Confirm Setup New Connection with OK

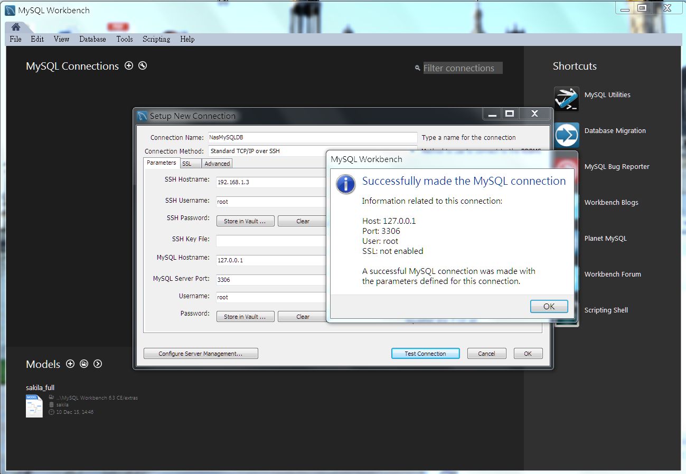(528, 354)
